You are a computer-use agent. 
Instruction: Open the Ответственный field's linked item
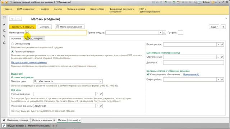[222, 57]
